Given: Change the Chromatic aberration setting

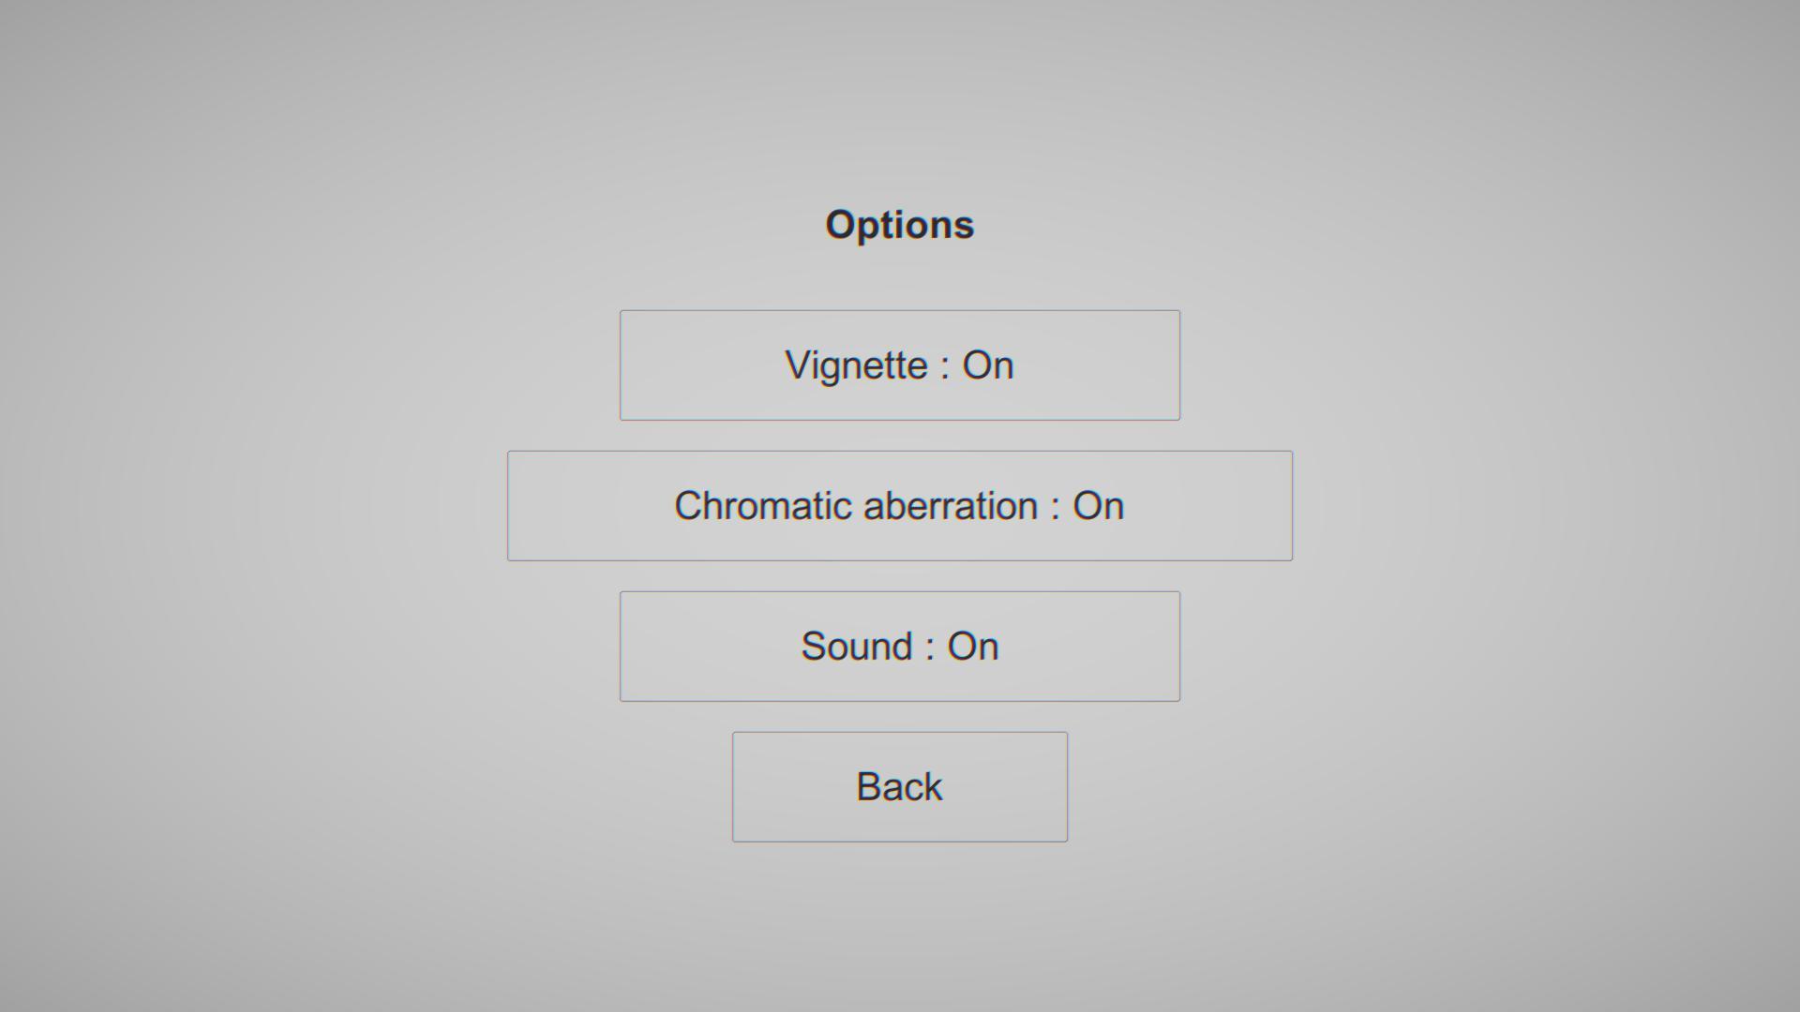Looking at the screenshot, I should 900,506.
